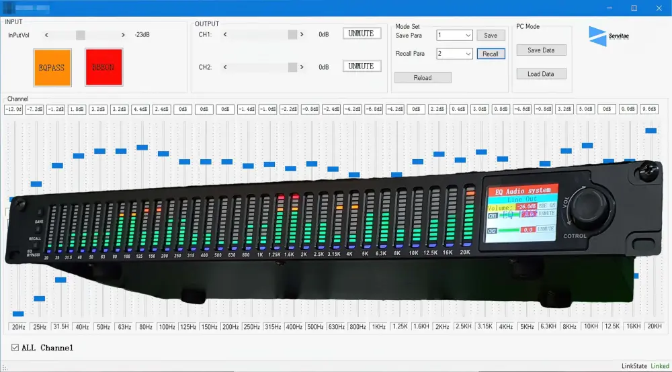Click the 9.6dB gain value field

click(649, 109)
